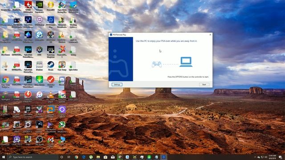Open the red checkmark app desktop icon
285x160 pixels.
[x=50, y=81]
